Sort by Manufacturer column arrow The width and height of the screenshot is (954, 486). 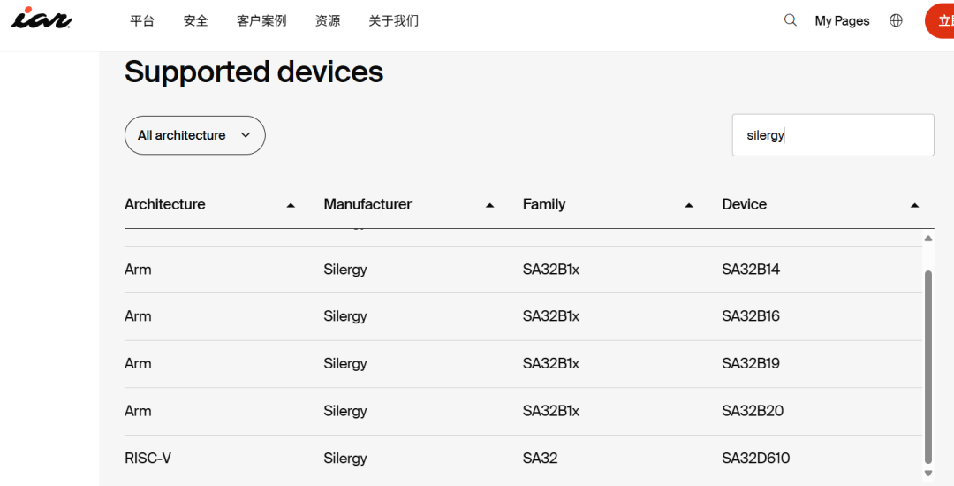click(490, 205)
